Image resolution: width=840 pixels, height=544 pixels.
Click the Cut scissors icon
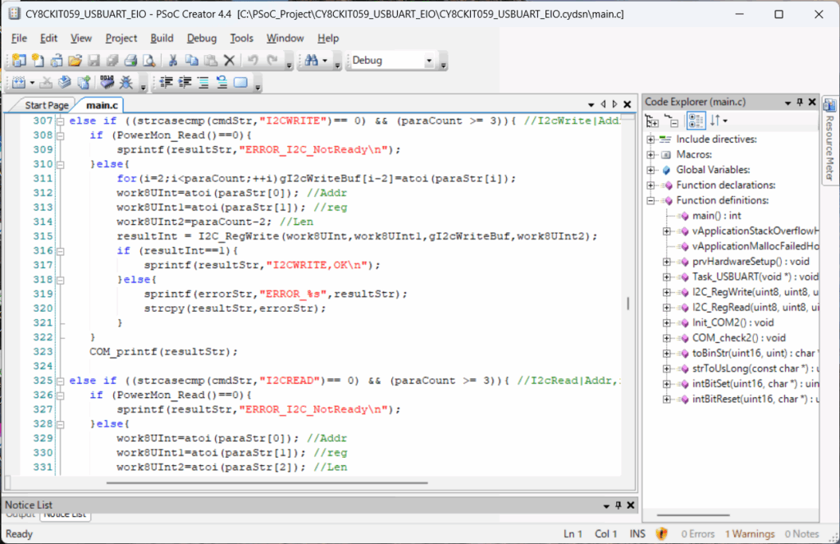[172, 61]
